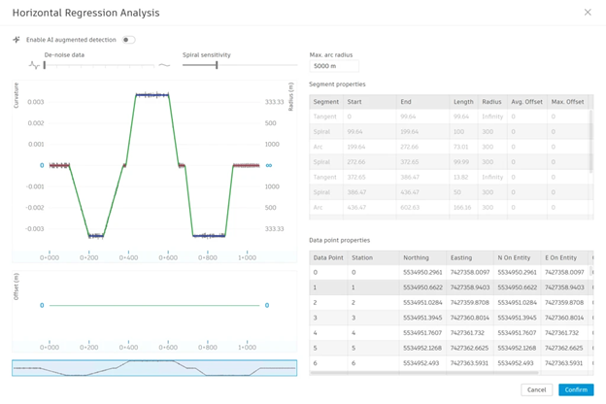Click the Radius column header
606x404 pixels.
tap(490, 102)
